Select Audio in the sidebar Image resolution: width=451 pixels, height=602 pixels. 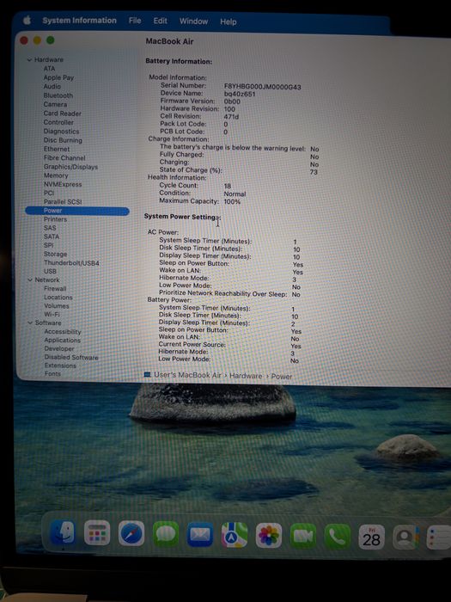52,86
